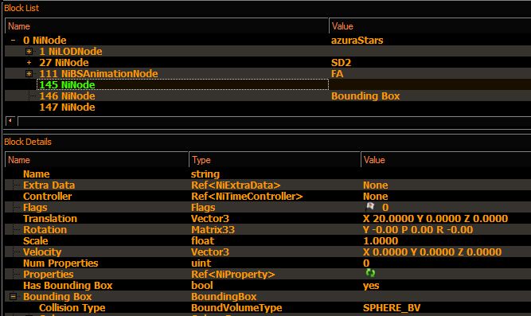This screenshot has width=531, height=316.
Task: Click the Ref<NiProperty> type cell
Action: coord(233,275)
